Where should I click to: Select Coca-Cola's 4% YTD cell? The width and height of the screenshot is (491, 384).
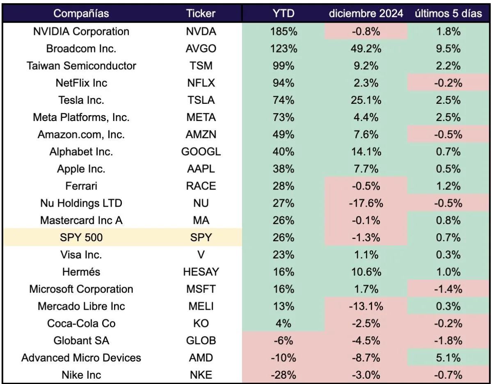pos(283,323)
